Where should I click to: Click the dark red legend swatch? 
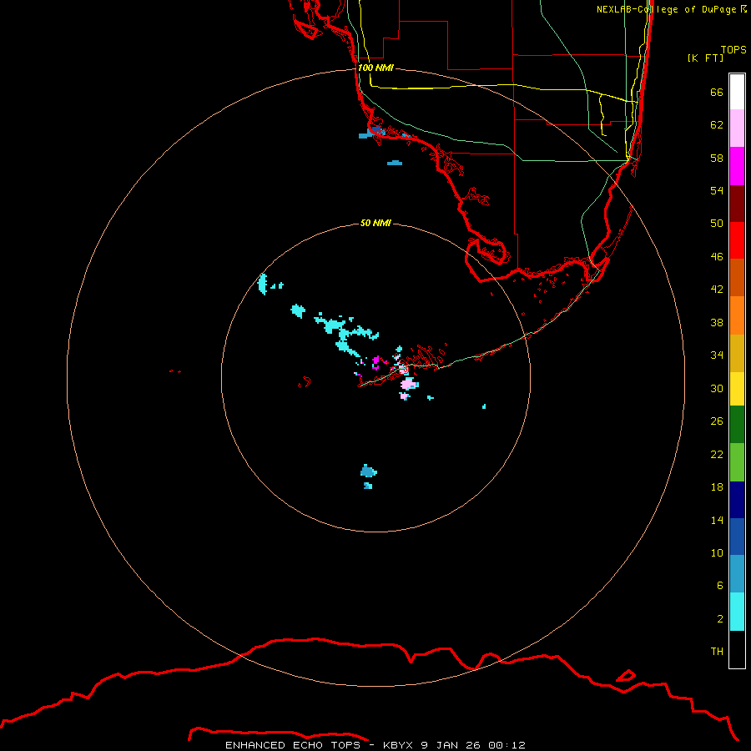(x=737, y=204)
